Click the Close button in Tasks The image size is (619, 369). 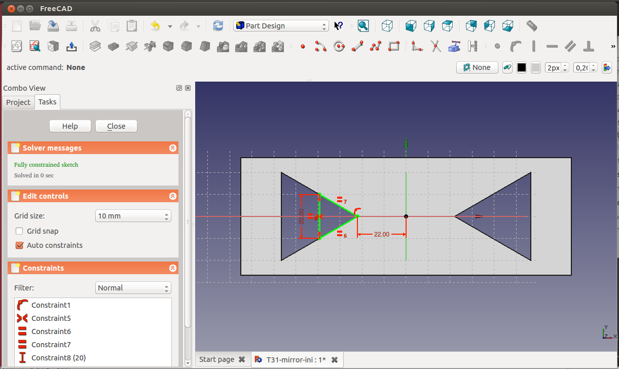coord(116,126)
